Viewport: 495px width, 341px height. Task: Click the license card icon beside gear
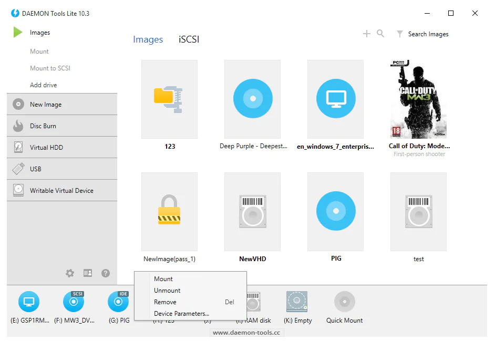(x=88, y=273)
